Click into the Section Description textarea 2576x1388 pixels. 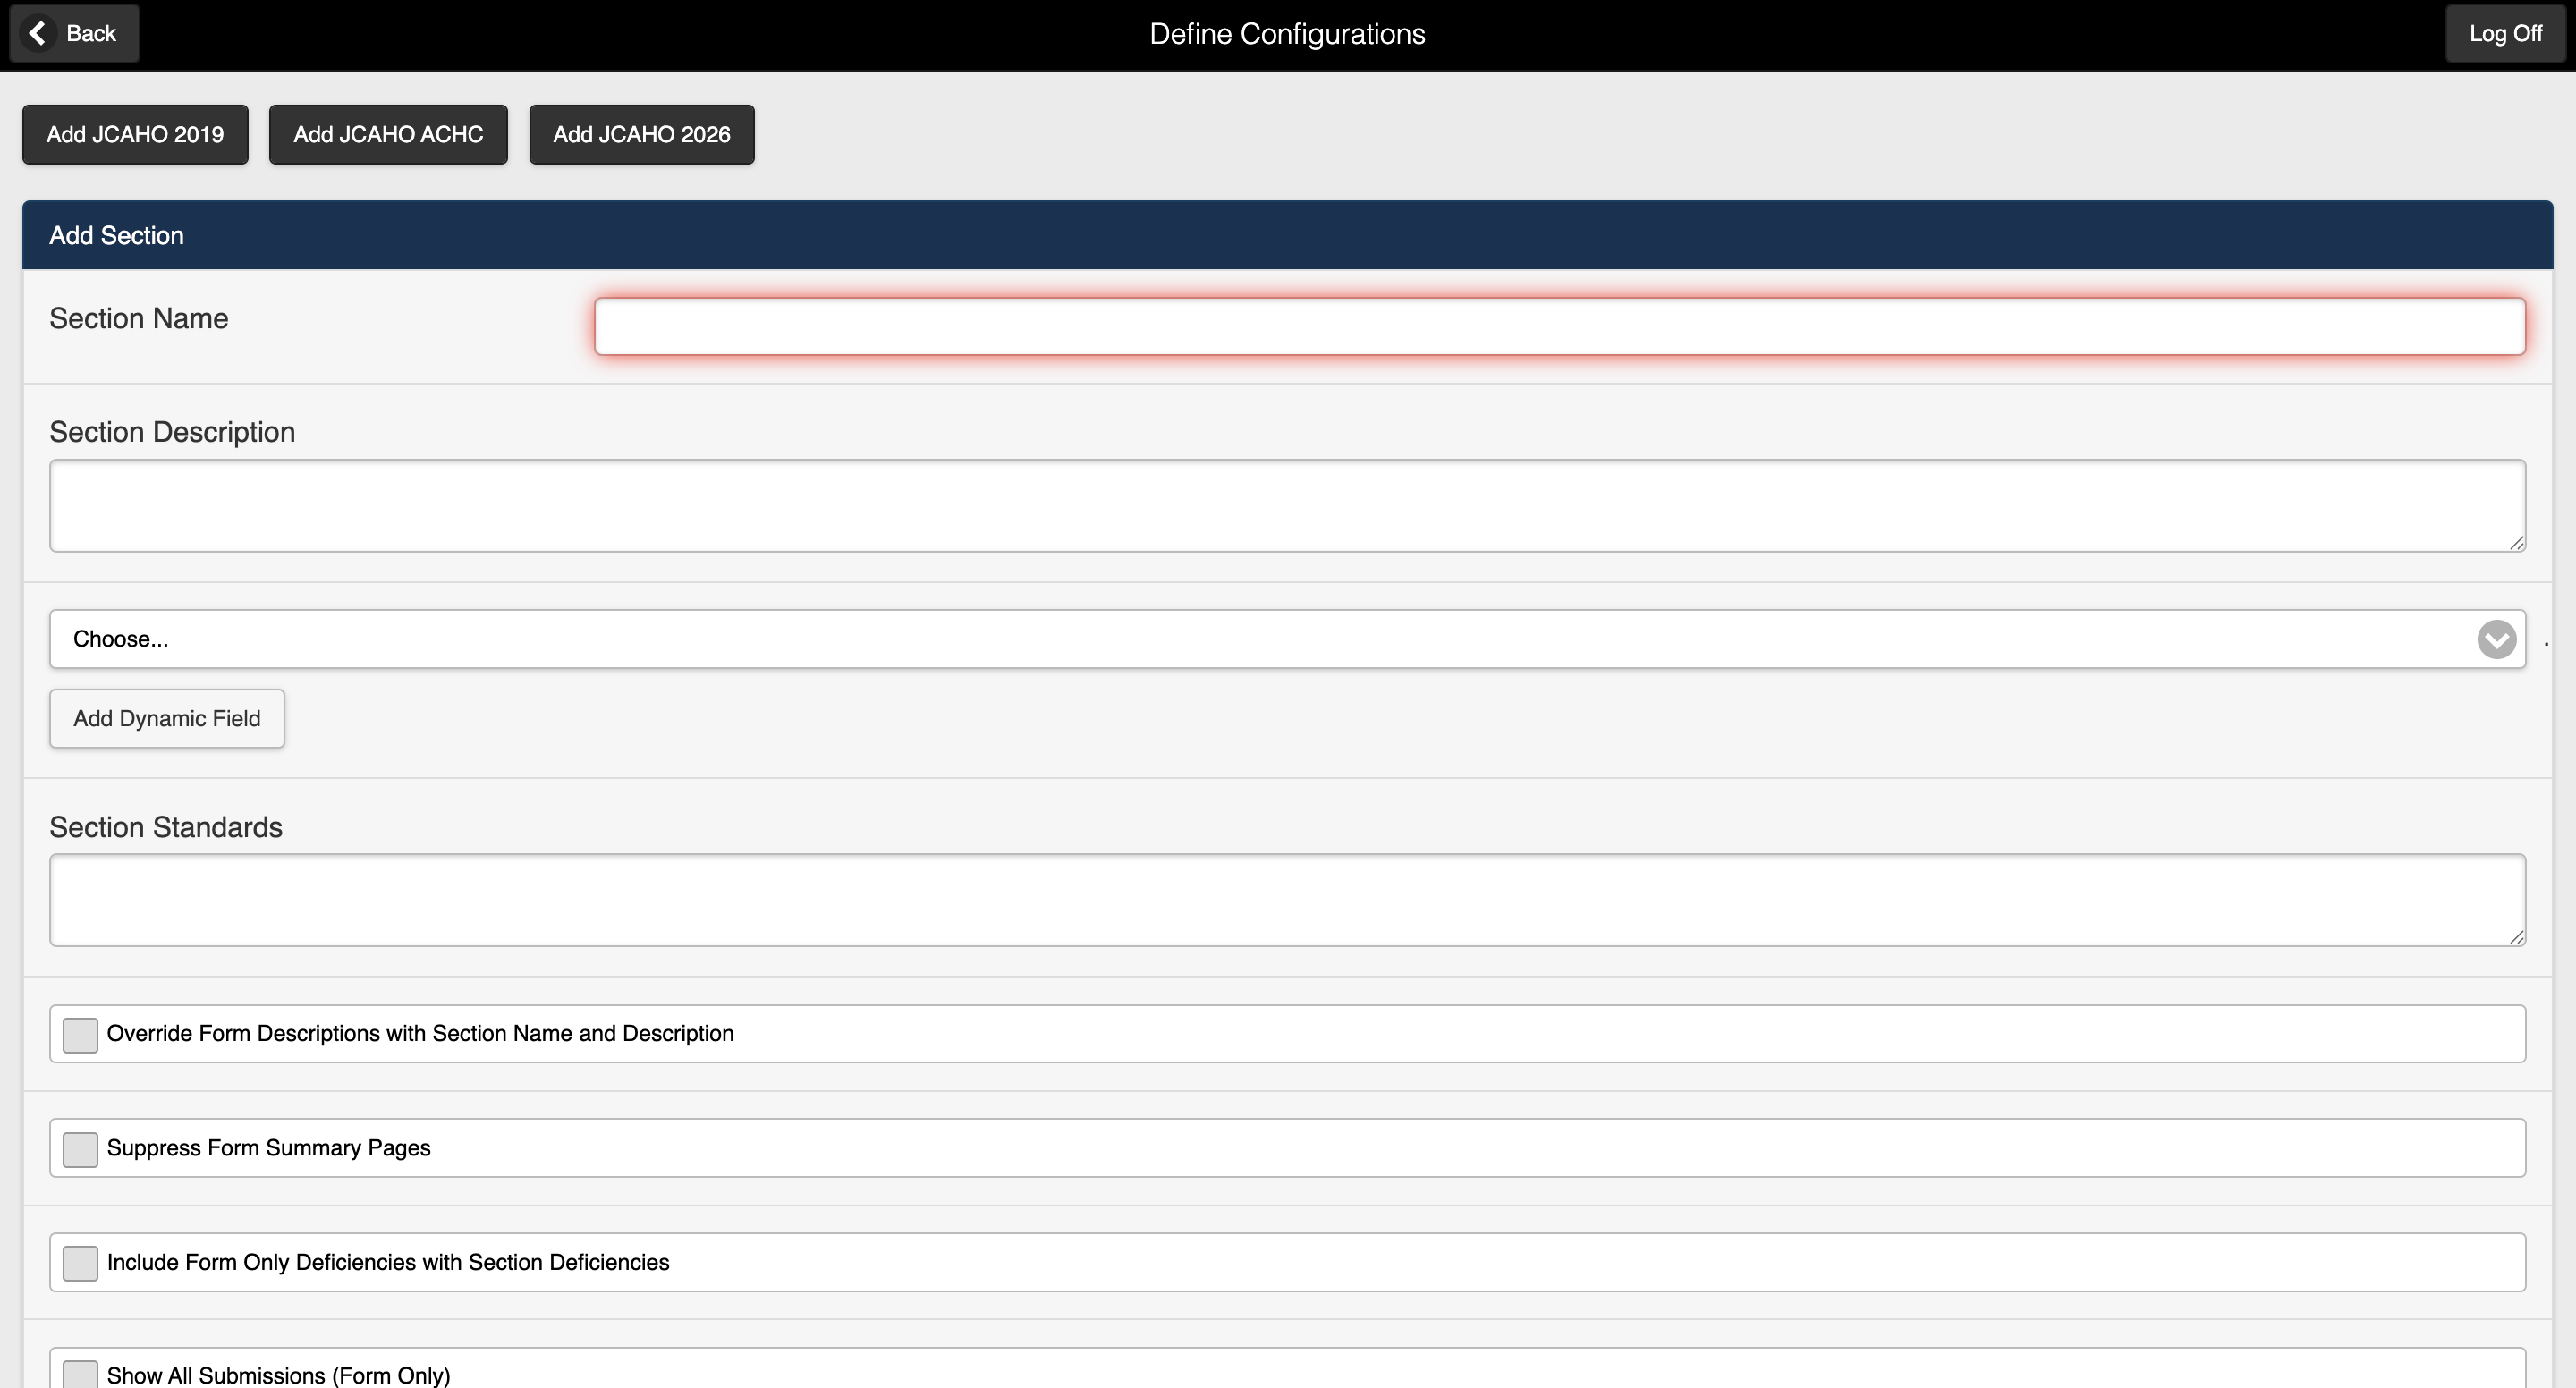[1287, 505]
